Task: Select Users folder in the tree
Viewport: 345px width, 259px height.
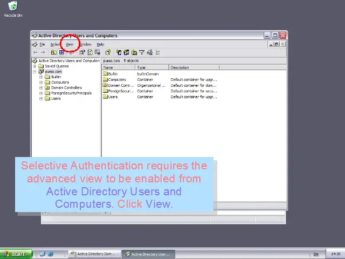Action: click(56, 98)
